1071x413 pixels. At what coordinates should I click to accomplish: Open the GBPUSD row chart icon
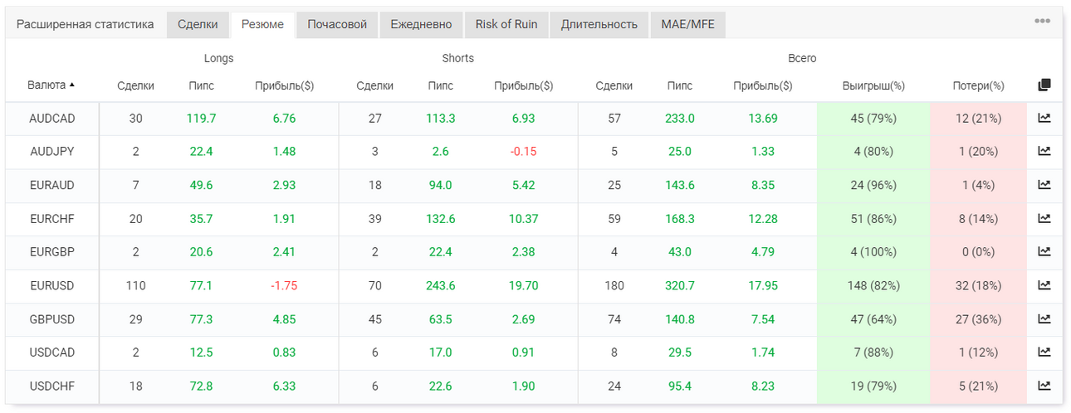[1044, 319]
